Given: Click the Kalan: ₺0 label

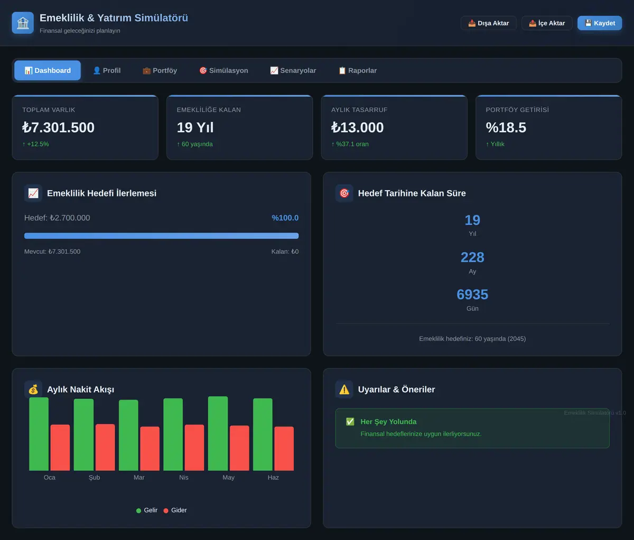Looking at the screenshot, I should pos(285,252).
